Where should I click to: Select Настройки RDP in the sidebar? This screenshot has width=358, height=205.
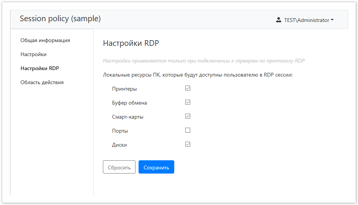click(39, 68)
